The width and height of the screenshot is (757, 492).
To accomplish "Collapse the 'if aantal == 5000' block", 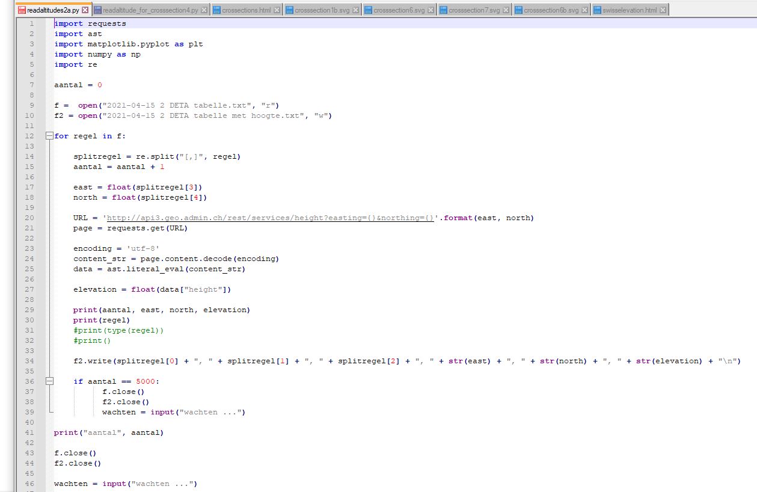I will click(49, 381).
